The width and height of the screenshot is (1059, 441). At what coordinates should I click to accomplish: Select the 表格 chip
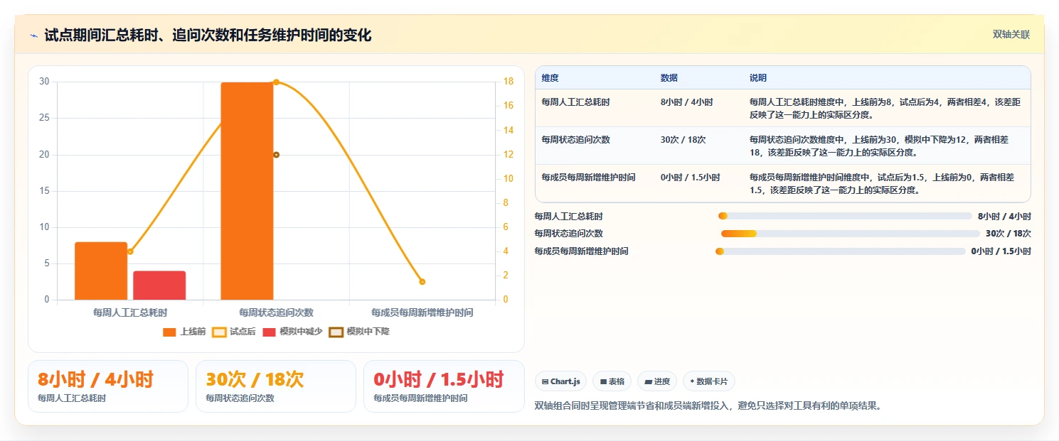(612, 381)
